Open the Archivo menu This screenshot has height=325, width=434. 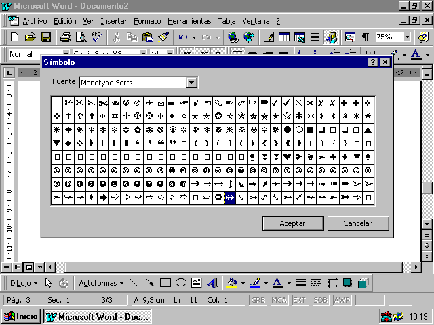pyautogui.click(x=35, y=21)
